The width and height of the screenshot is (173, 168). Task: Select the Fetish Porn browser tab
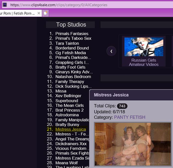pyautogui.click(x=21, y=13)
